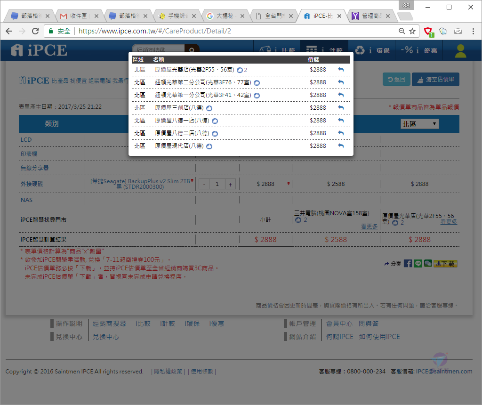Open Chrome three-dot menu
This screenshot has height=405, width=482.
tap(473, 31)
